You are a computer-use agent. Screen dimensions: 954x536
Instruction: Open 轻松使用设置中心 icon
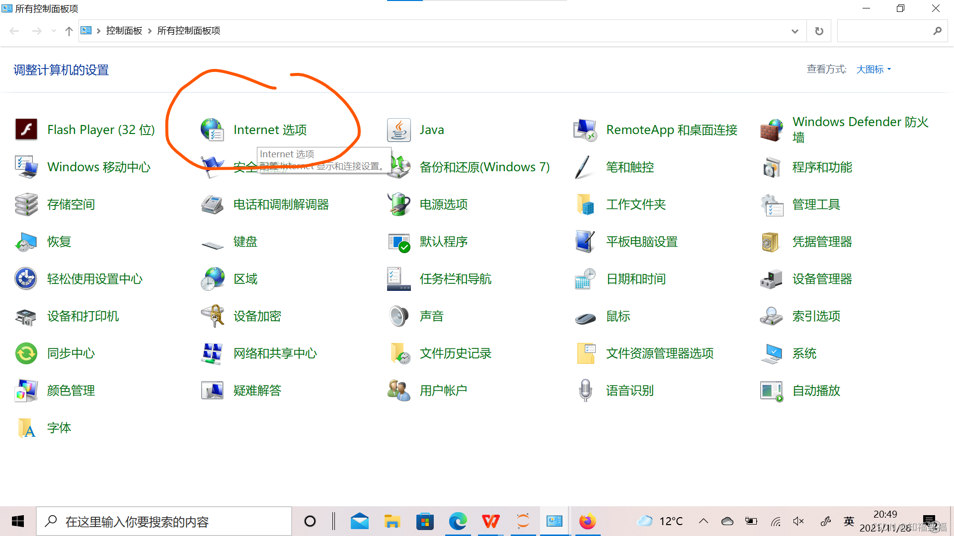coord(26,278)
